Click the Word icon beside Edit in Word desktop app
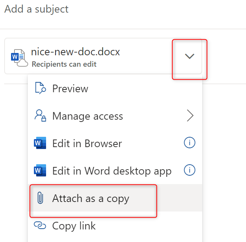246x242 pixels. pyautogui.click(x=40, y=171)
